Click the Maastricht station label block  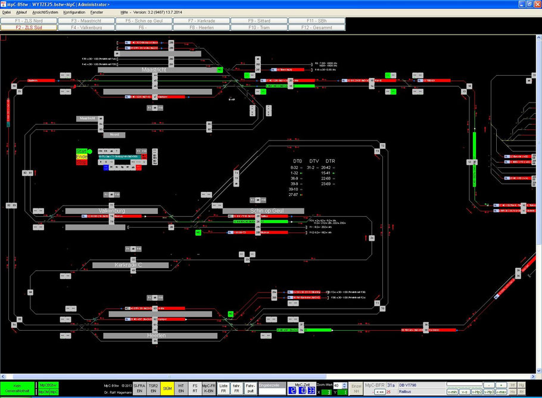click(154, 70)
